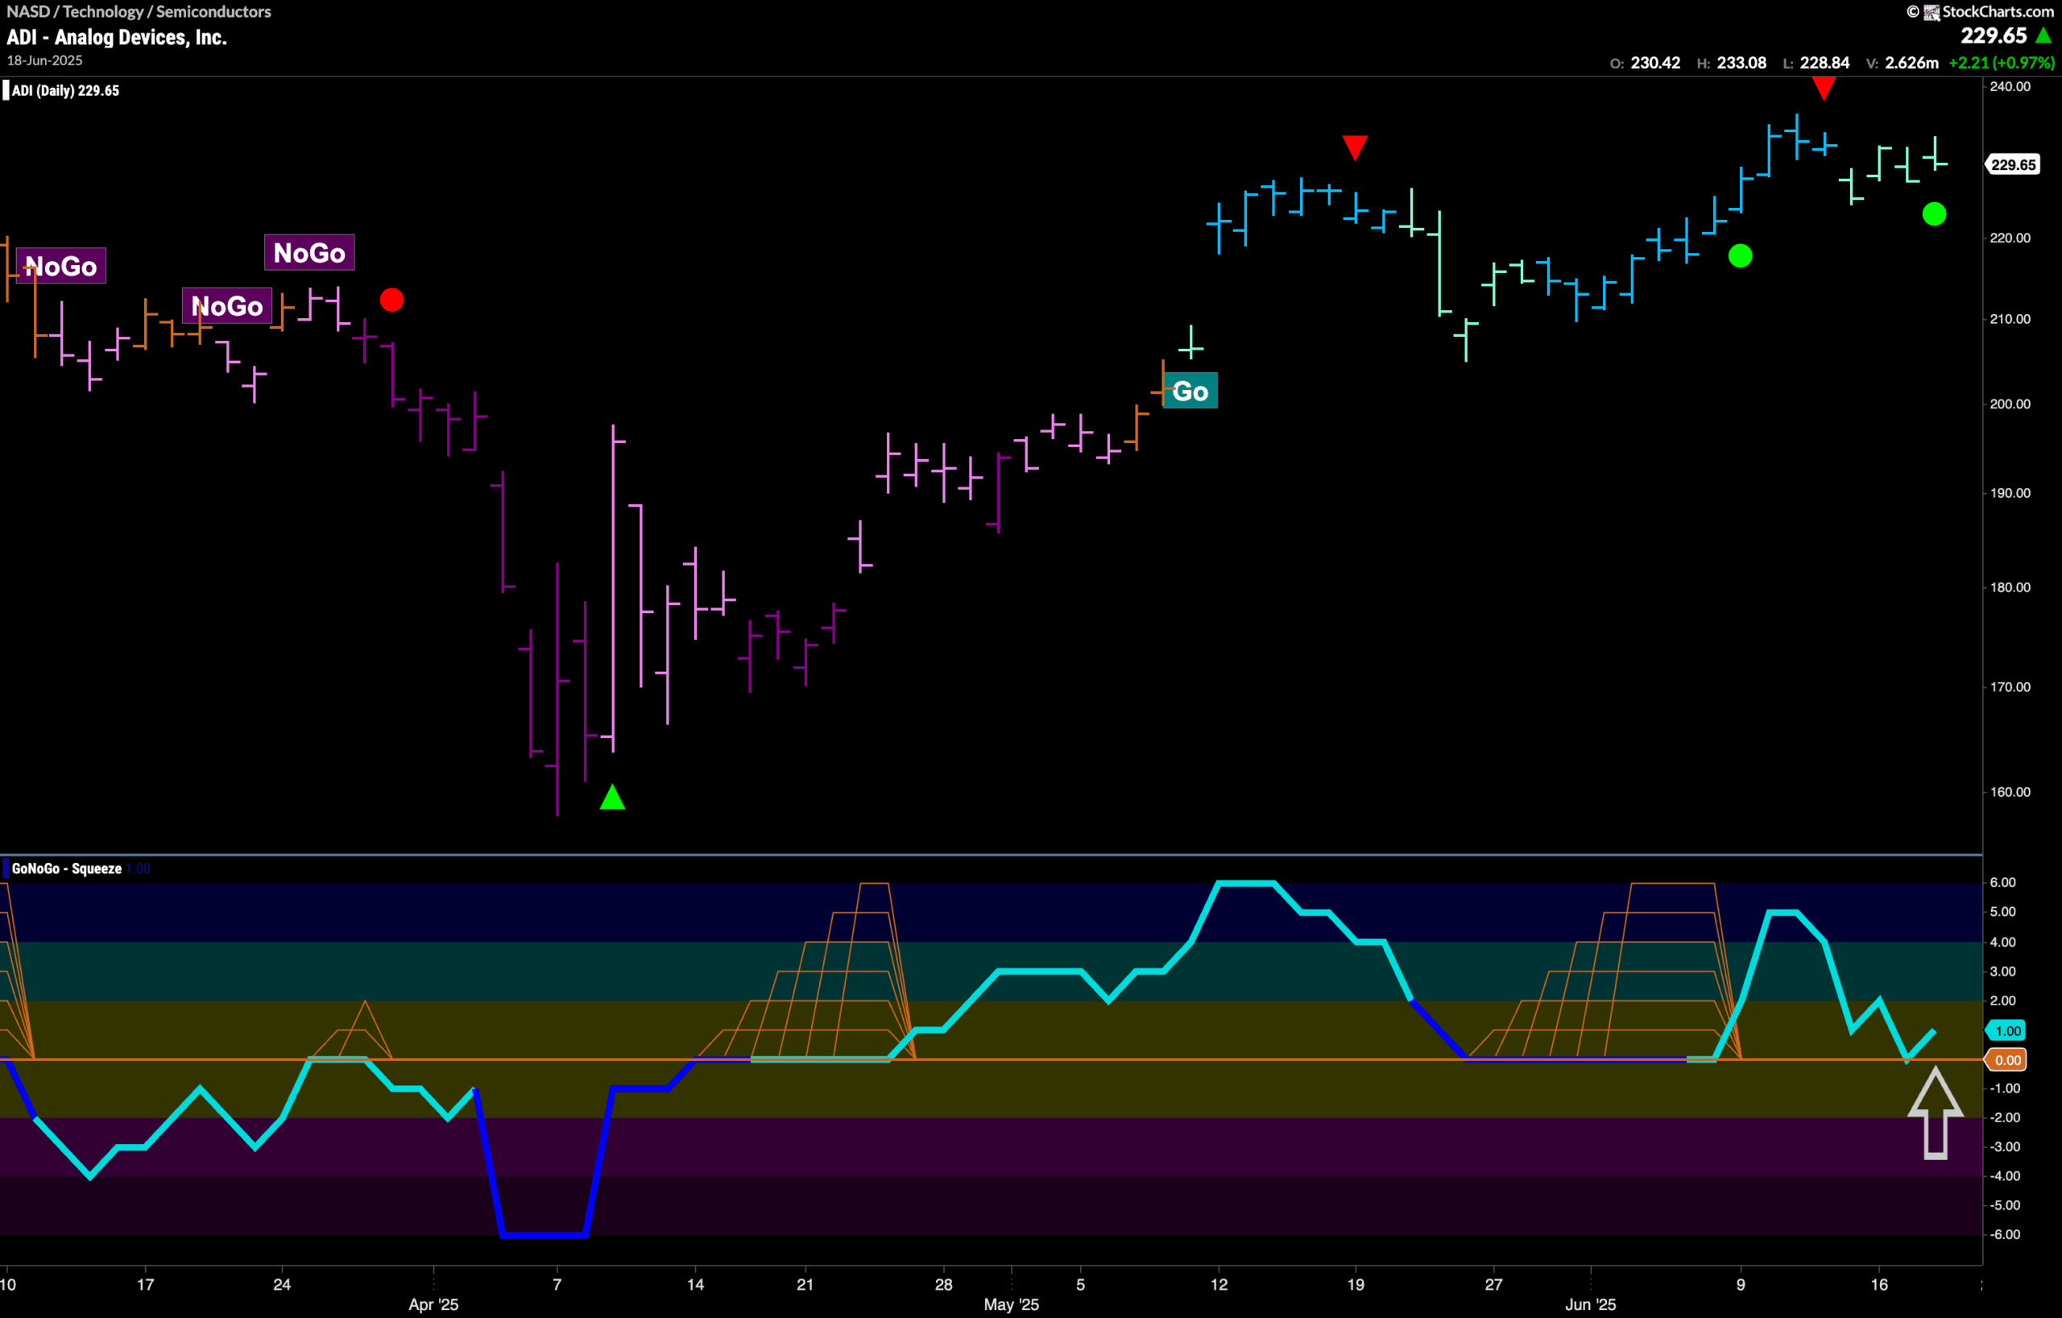Screen dimensions: 2062x1318
Task: Click the 4.00 oscillator axis label
Action: pyautogui.click(x=2003, y=942)
